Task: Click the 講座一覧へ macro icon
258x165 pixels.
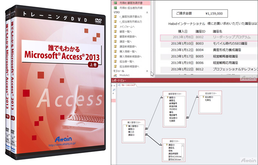Action: [x=115, y=42]
